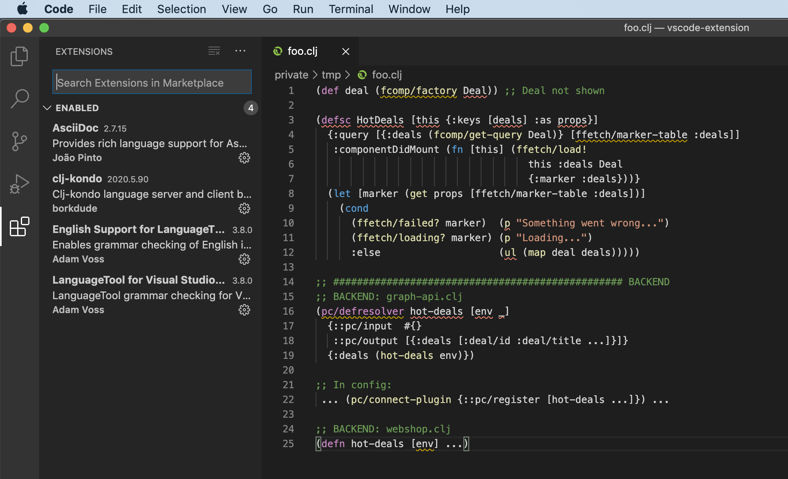
Task: Click line number 25 in gutter
Action: click(x=288, y=444)
